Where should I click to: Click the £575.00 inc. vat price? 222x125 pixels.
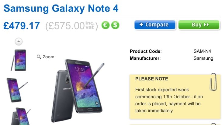(x=71, y=26)
